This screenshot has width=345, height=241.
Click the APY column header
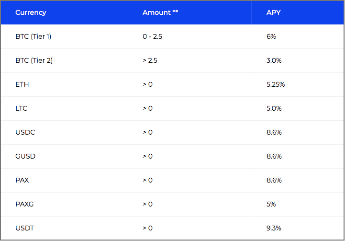(x=274, y=12)
